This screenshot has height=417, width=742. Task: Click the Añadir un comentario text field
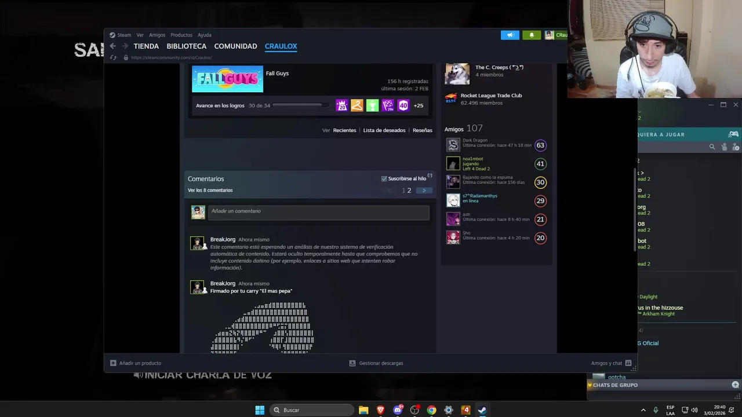tap(318, 212)
